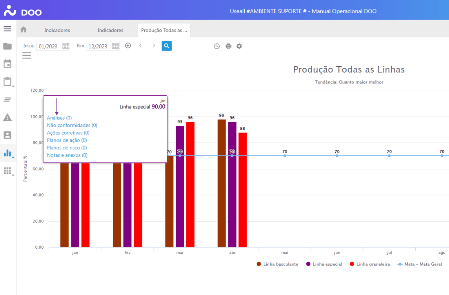The width and height of the screenshot is (449, 295).
Task: Open chart settings gear icon
Action: coord(239,46)
